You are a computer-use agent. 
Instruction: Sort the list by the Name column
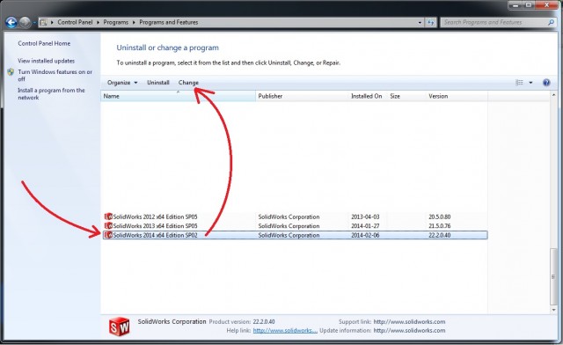tap(178, 96)
